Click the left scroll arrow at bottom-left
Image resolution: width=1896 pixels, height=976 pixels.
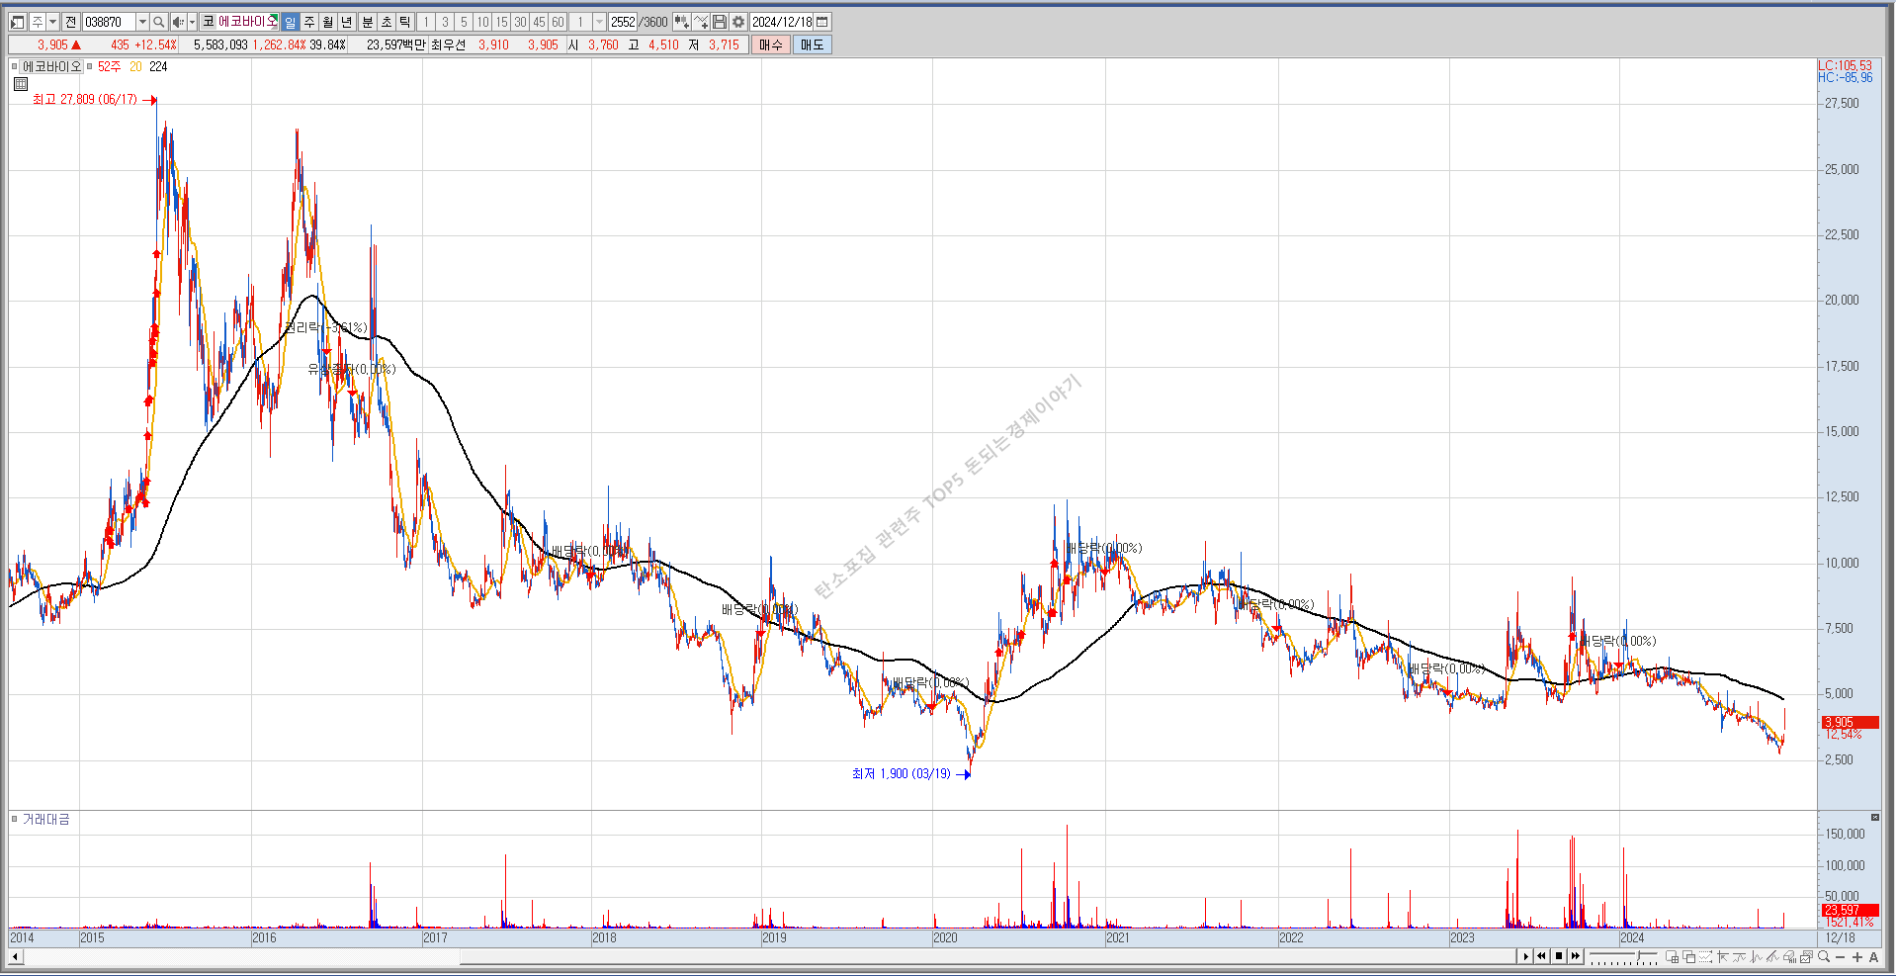(x=15, y=956)
